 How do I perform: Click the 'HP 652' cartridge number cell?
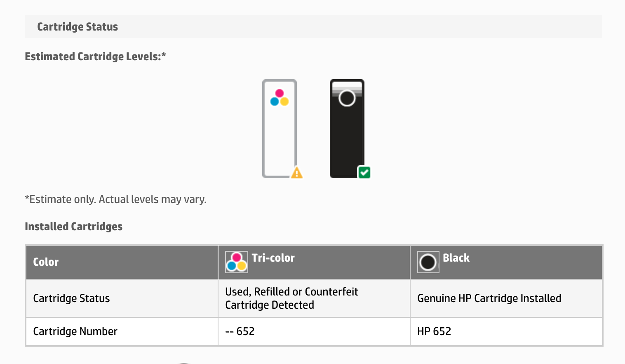point(434,331)
